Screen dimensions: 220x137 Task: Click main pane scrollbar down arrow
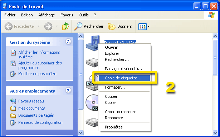coord(215,133)
